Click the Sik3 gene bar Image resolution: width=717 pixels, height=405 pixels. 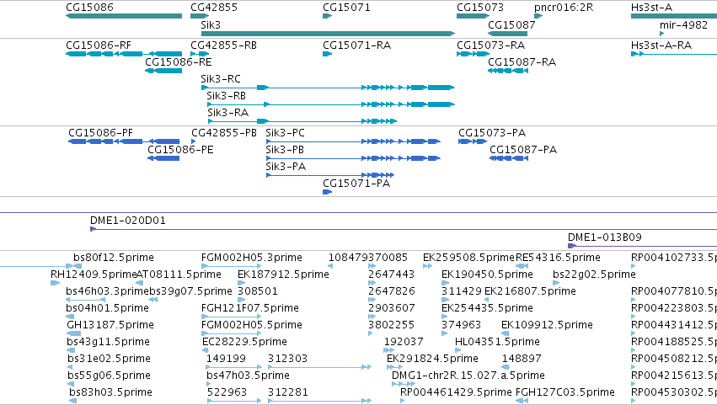(x=329, y=34)
